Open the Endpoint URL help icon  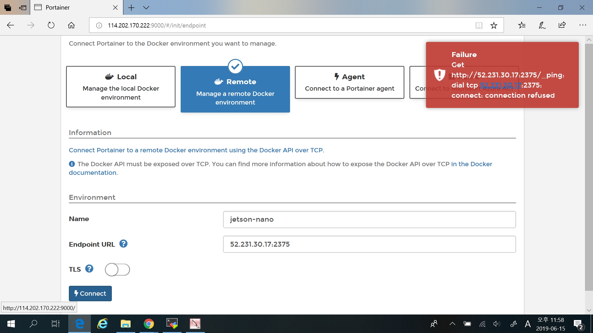pyautogui.click(x=124, y=244)
